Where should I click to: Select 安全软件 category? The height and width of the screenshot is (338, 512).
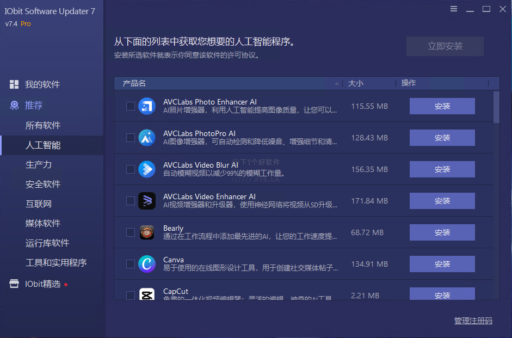(x=43, y=184)
